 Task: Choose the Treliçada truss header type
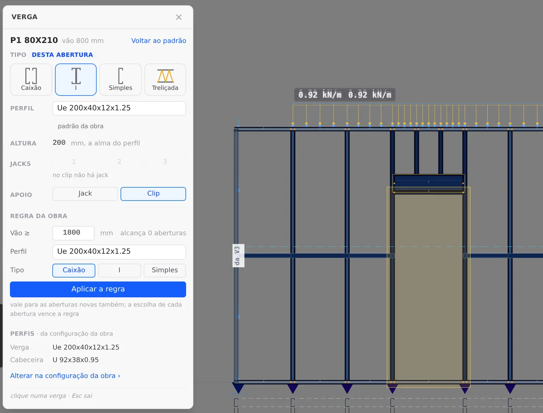165,79
